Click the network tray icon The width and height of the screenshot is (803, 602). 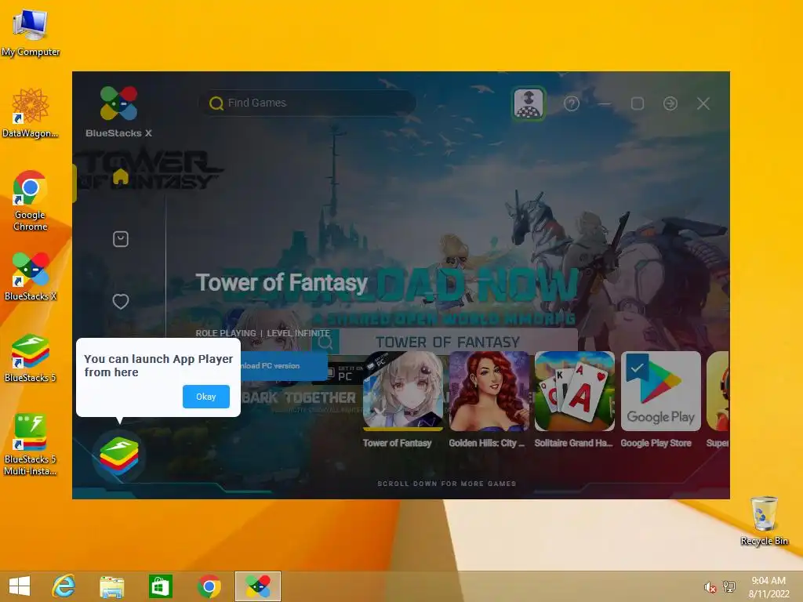point(729,587)
